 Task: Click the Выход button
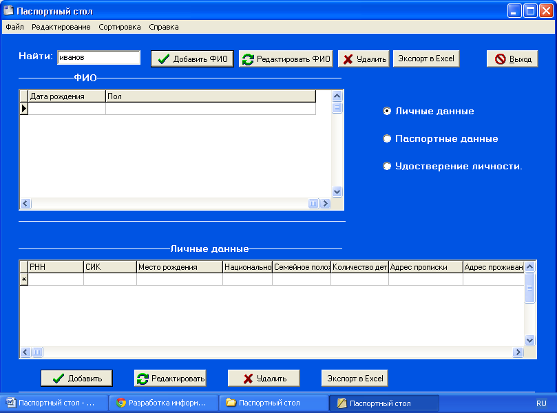[x=512, y=59]
